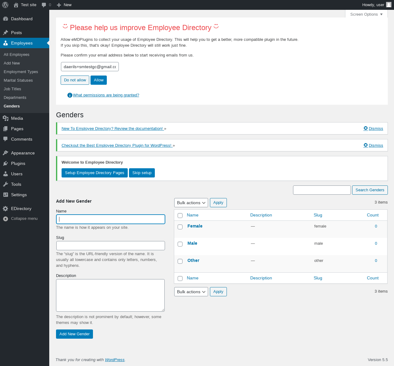
Task: Check the Other row checkbox
Action: pyautogui.click(x=180, y=261)
